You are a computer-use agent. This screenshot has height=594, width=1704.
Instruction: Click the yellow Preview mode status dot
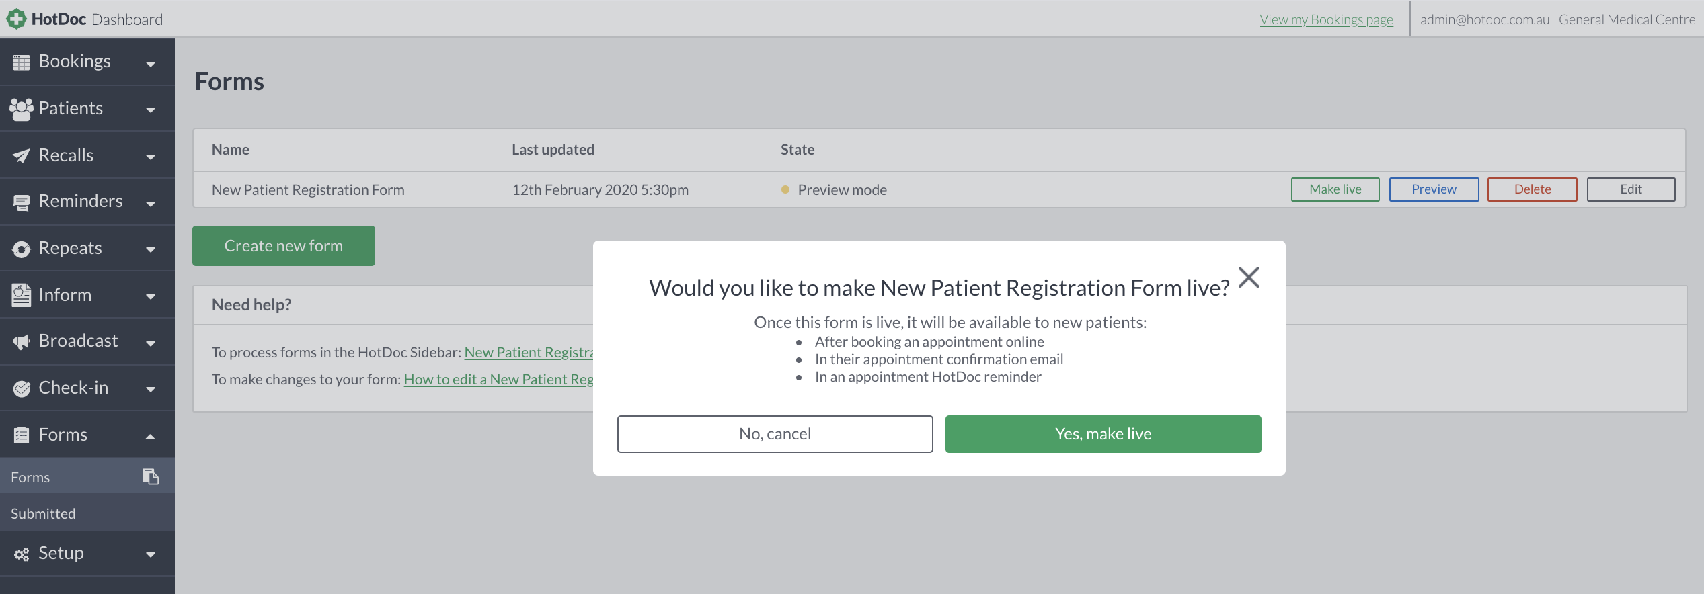point(785,190)
